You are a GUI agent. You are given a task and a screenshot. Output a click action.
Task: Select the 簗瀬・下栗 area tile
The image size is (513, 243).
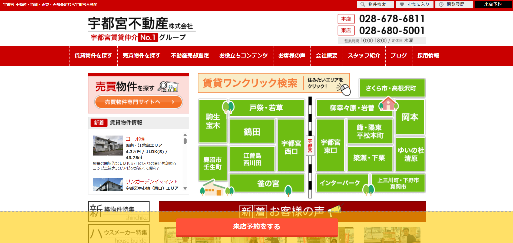pyautogui.click(x=370, y=158)
